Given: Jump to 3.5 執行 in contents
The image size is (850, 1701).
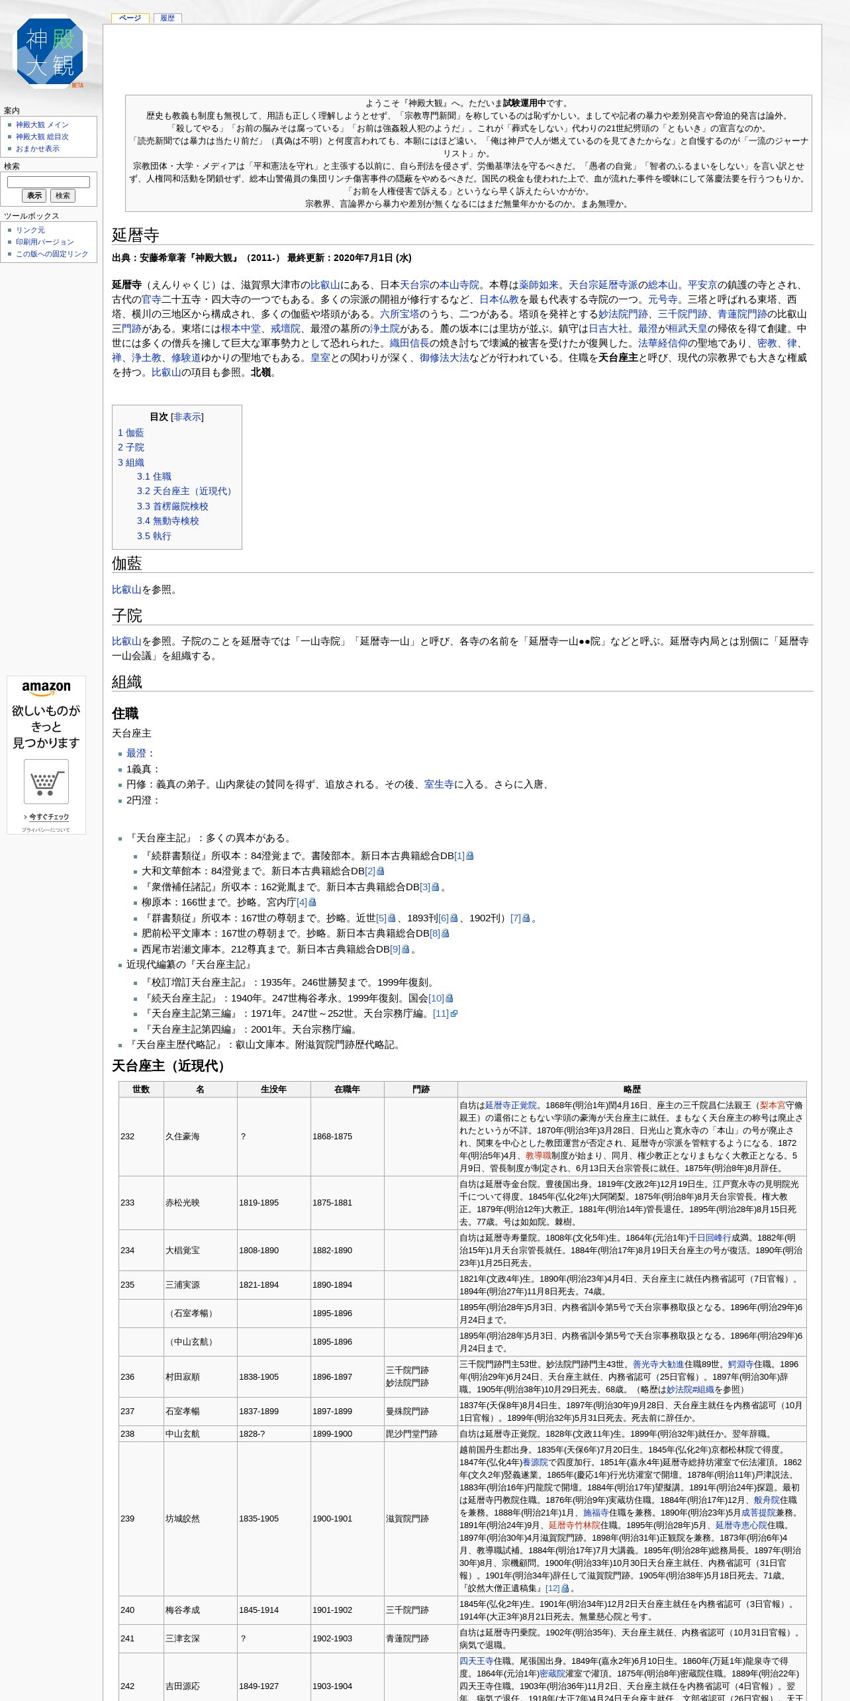Looking at the screenshot, I should click(154, 536).
